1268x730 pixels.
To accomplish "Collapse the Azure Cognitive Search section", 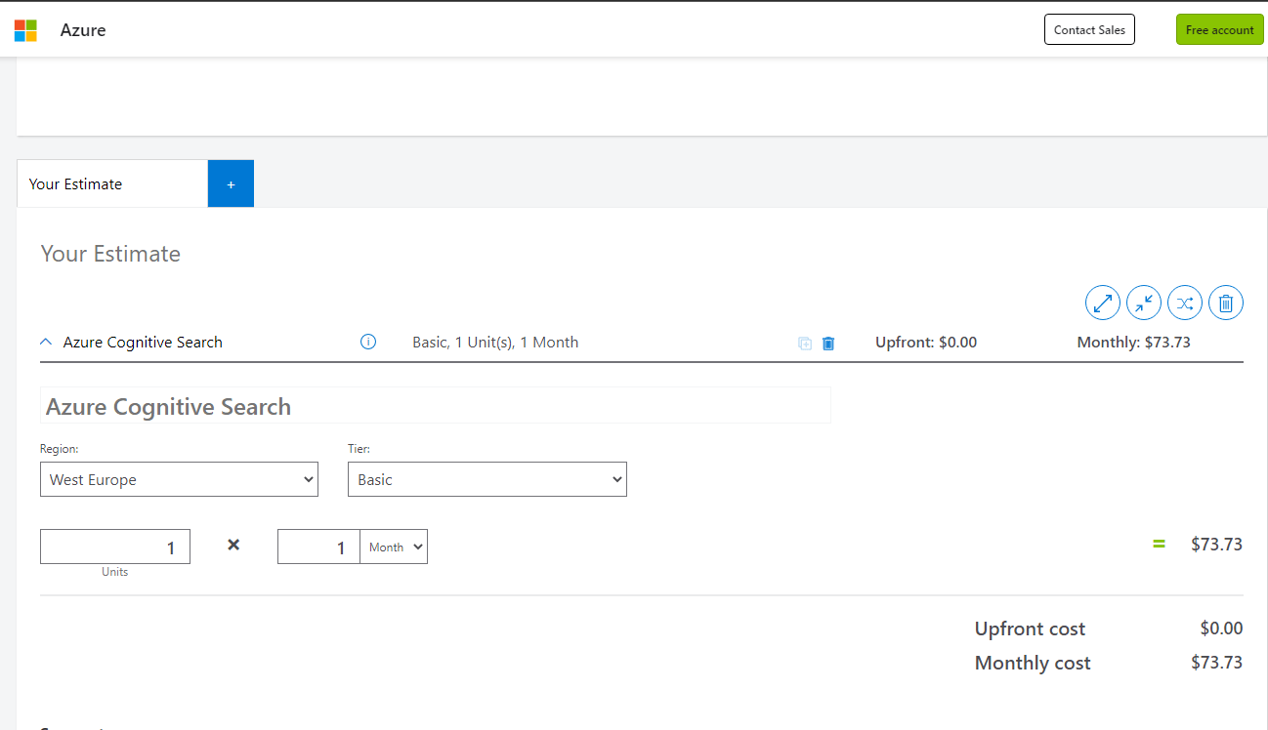I will tap(45, 342).
